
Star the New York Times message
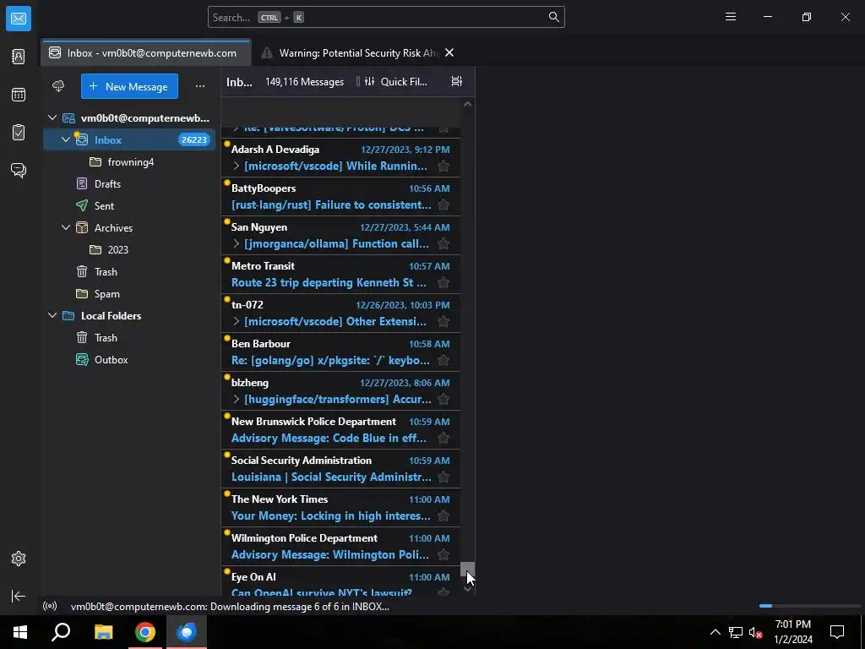(x=443, y=516)
